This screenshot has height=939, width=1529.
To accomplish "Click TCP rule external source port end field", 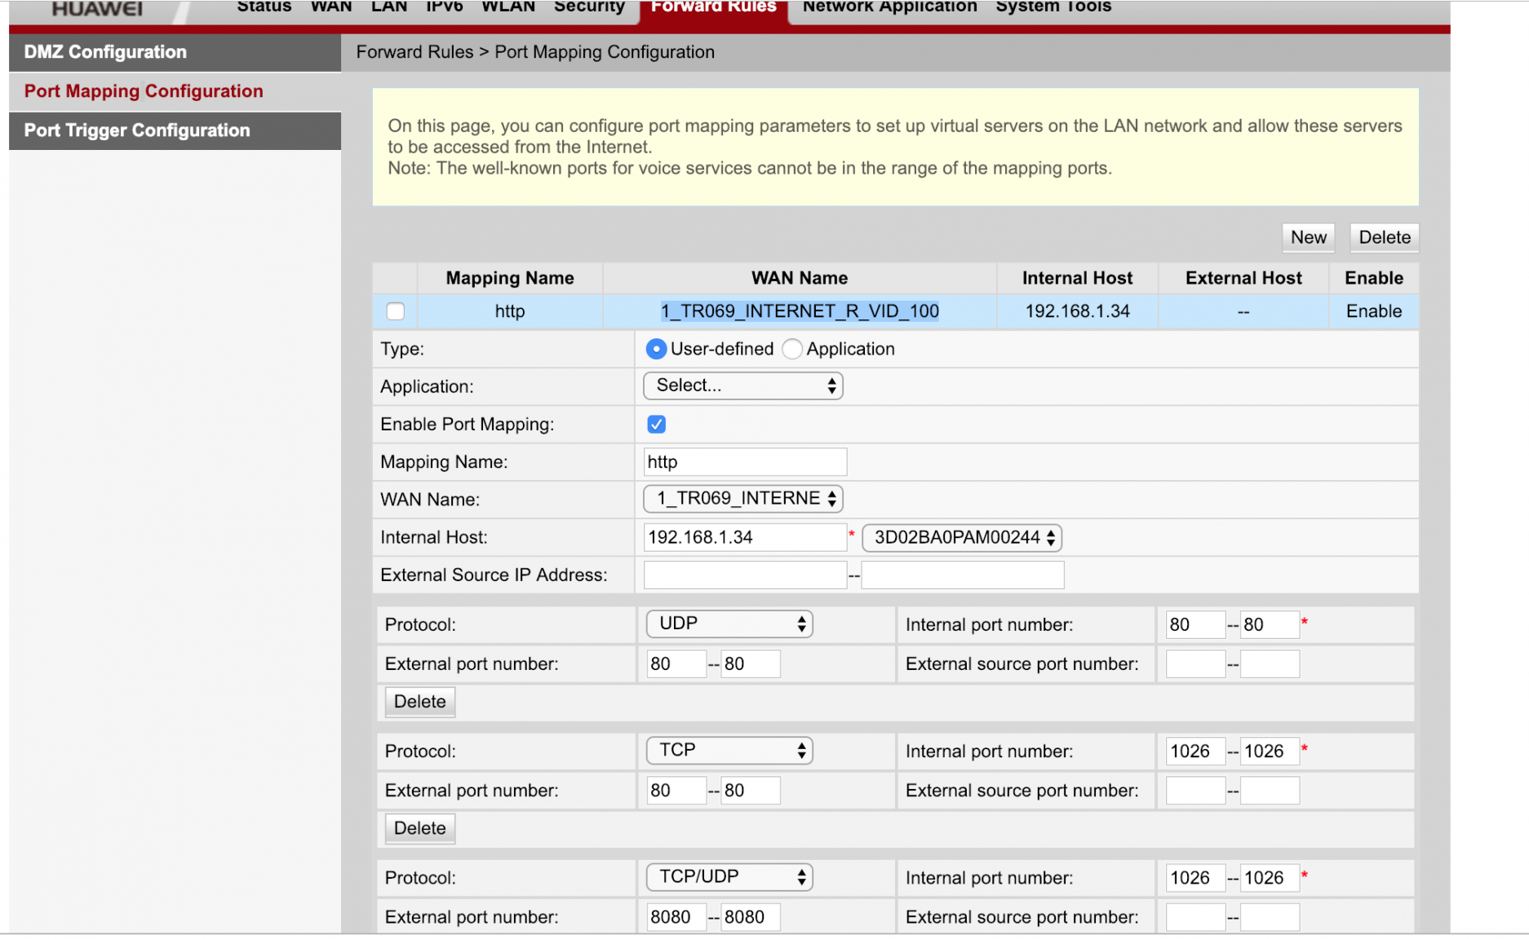I will 1270,790.
